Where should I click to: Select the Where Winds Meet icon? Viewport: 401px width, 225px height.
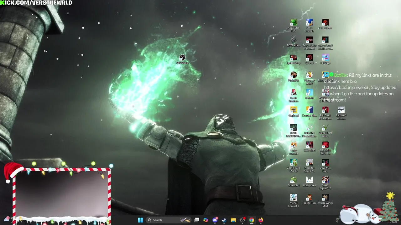coord(325,200)
